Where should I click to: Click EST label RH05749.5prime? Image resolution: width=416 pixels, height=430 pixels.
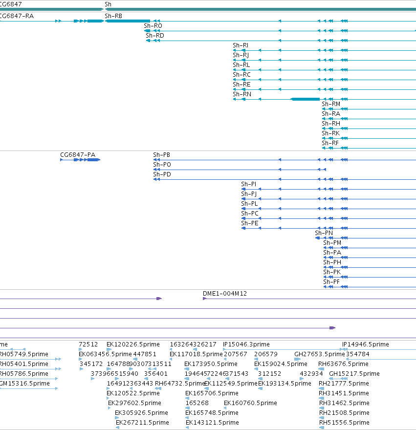(x=24, y=354)
